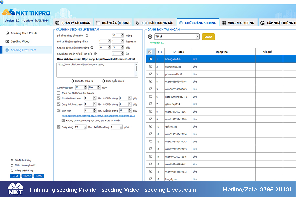Adjust the Xem livestream minimum seconds stepper
The height and width of the screenshot is (197, 296).
[x=86, y=87]
